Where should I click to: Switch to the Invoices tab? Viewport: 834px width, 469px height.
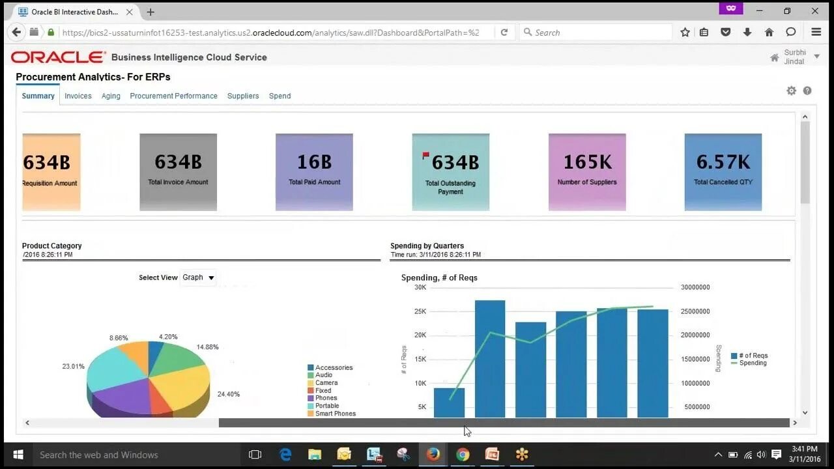[x=78, y=96]
